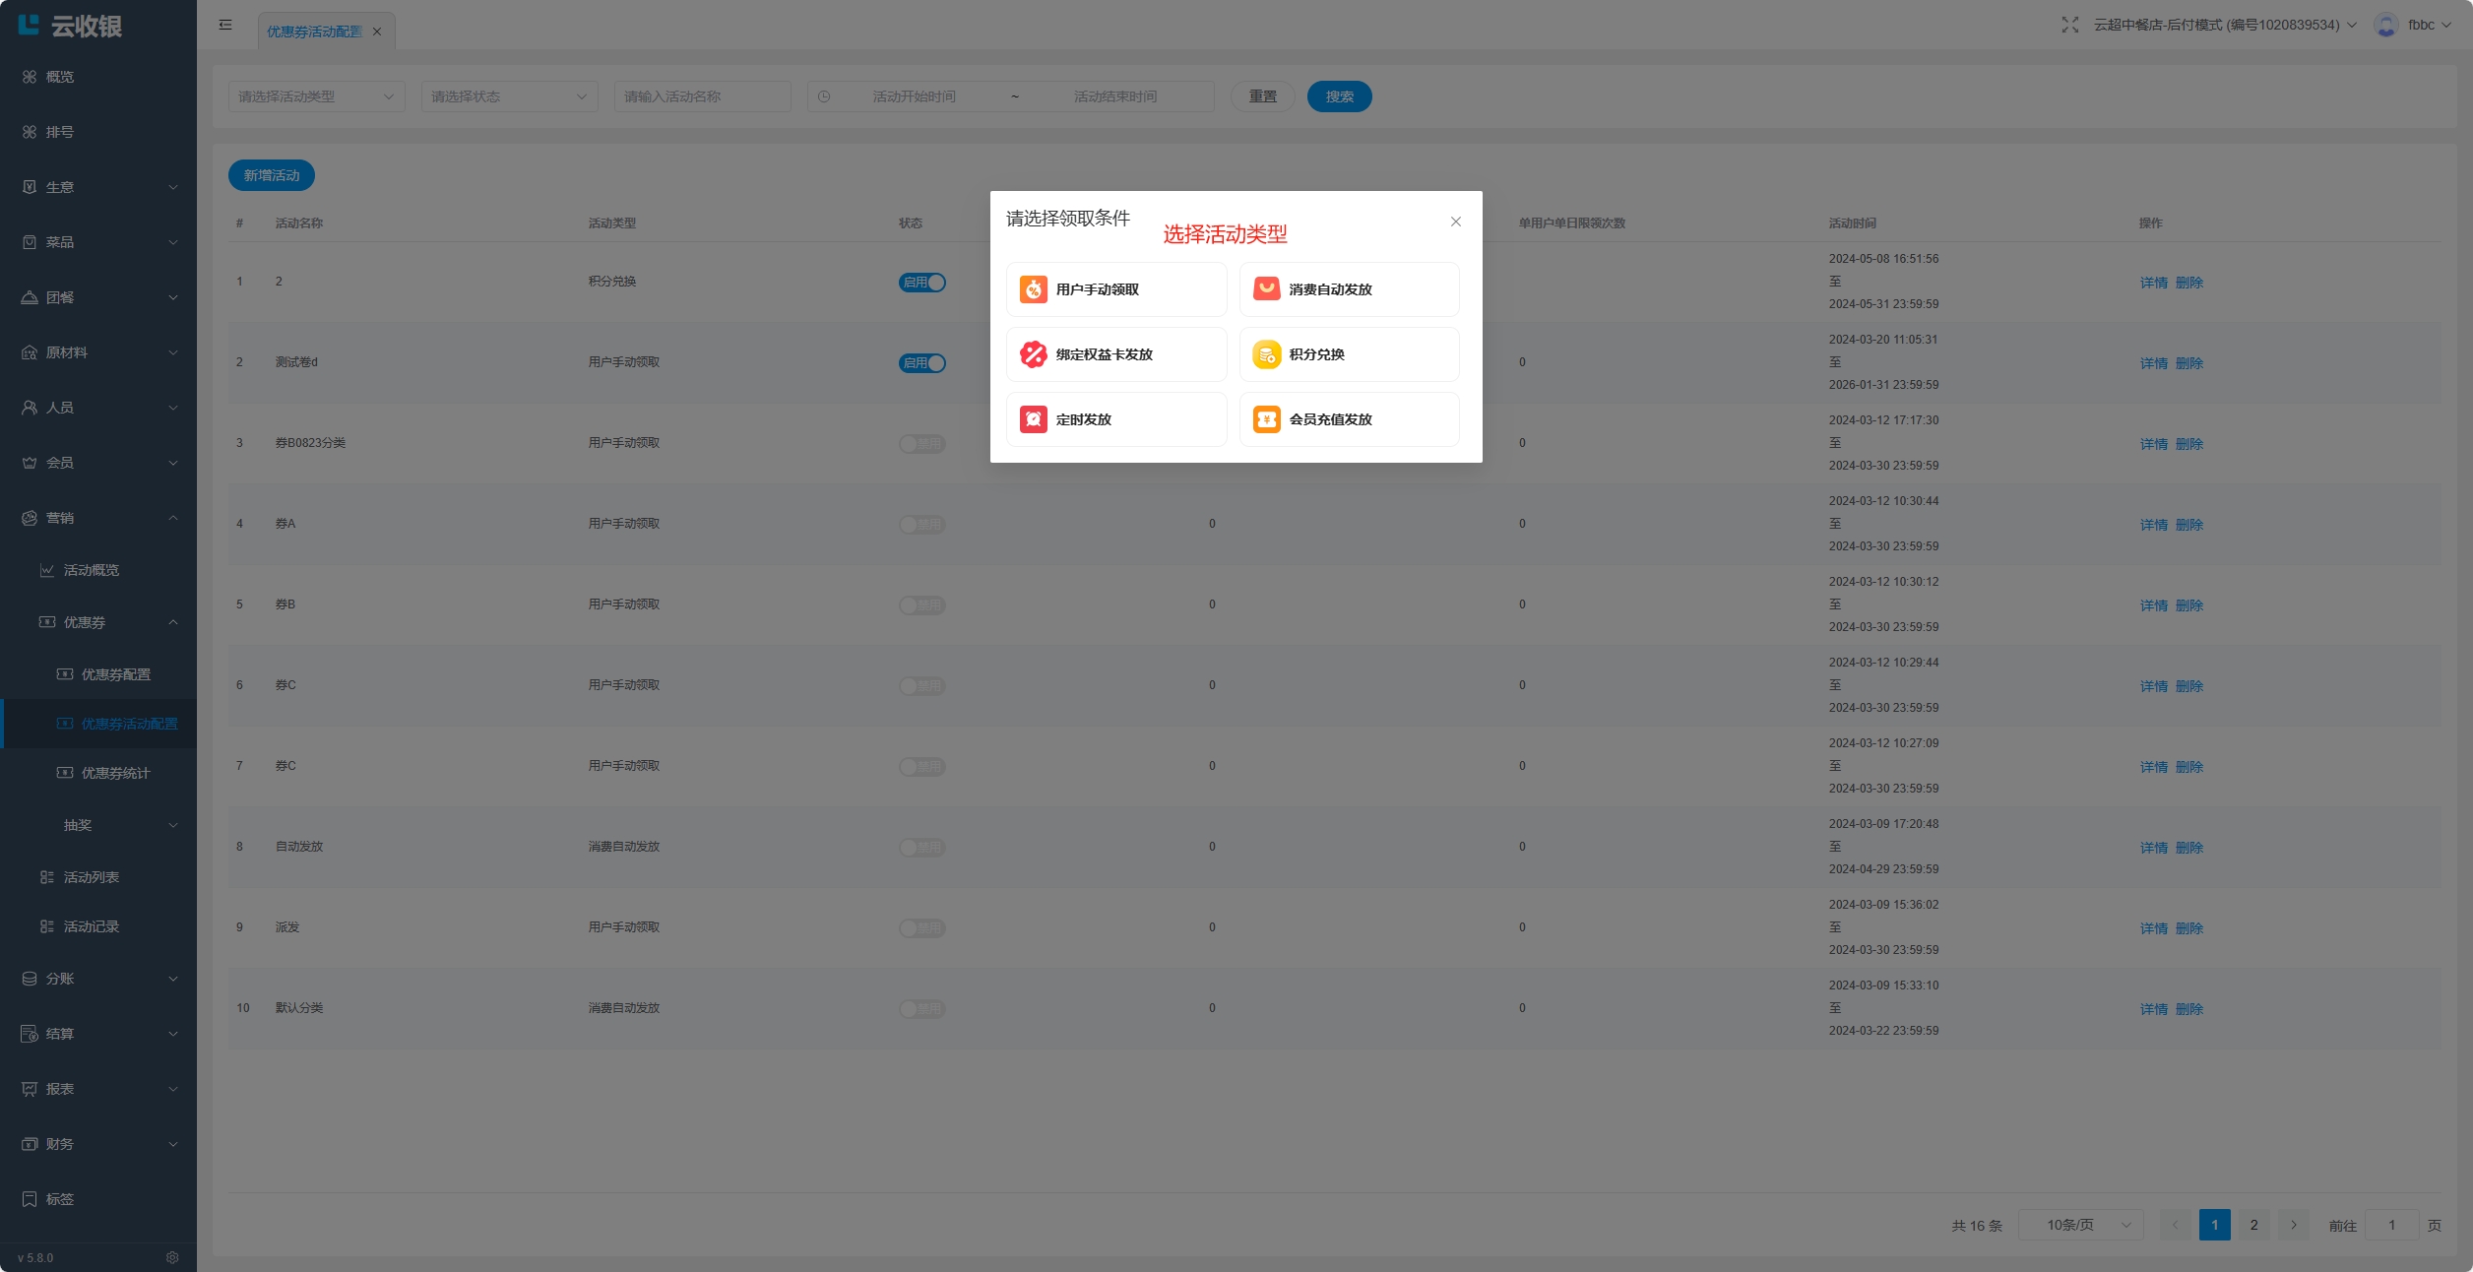Click the sidebar collapse icon
This screenshot has width=2473, height=1272.
click(x=225, y=26)
